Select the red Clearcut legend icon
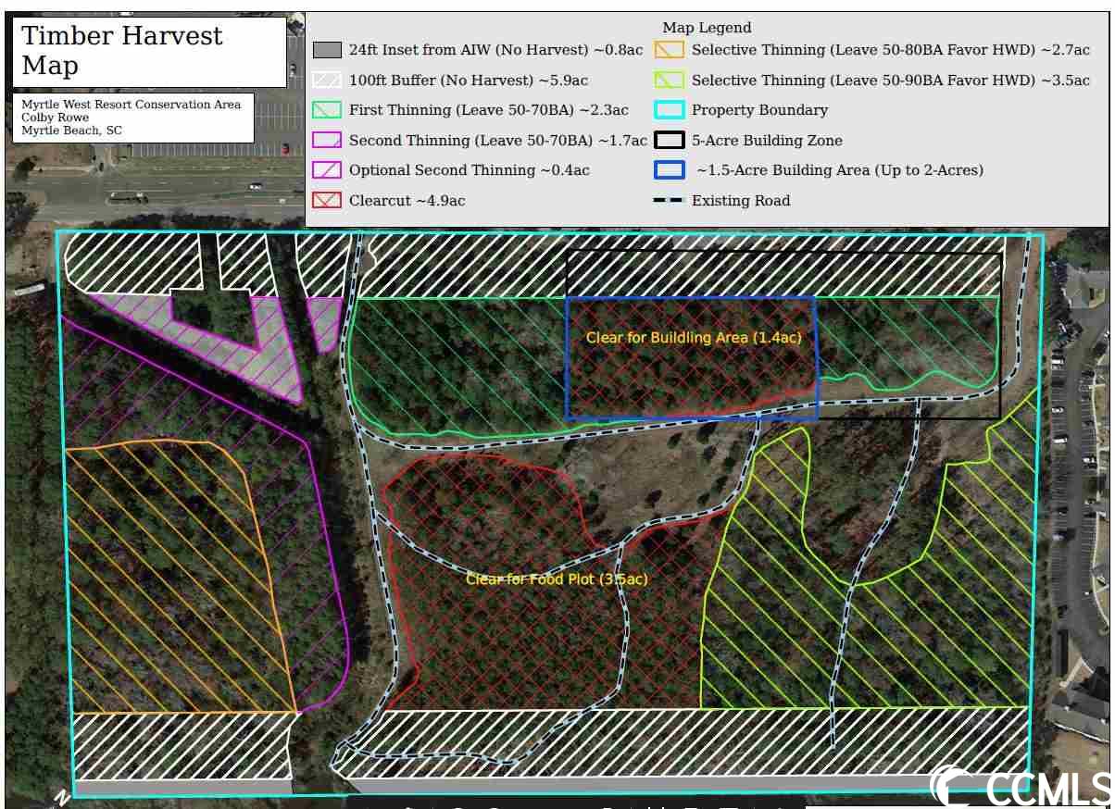 tap(327, 201)
